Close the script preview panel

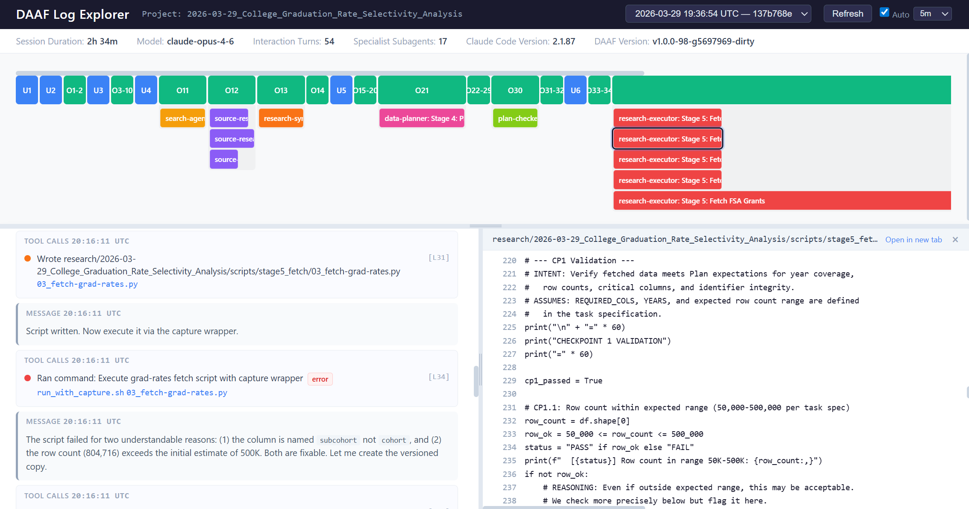pos(955,240)
